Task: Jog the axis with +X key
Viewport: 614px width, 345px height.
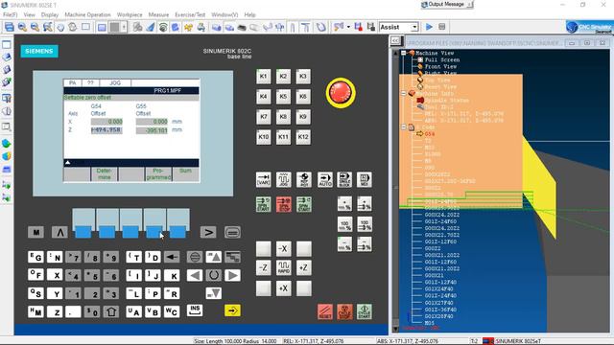Action: pyautogui.click(x=284, y=288)
